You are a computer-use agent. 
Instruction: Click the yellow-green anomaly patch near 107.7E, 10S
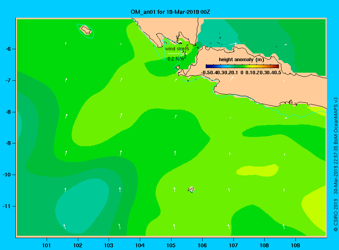click(x=257, y=170)
